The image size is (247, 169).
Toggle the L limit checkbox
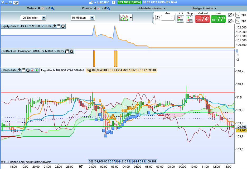(x=230, y=21)
